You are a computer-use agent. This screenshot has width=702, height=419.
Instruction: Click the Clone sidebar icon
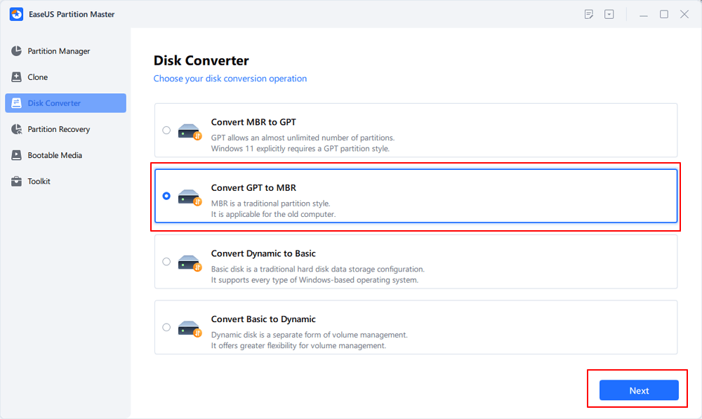16,77
